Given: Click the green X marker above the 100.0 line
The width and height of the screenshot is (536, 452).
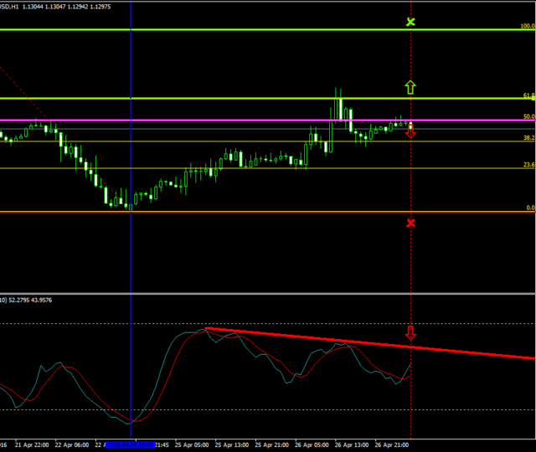Looking at the screenshot, I should [410, 21].
